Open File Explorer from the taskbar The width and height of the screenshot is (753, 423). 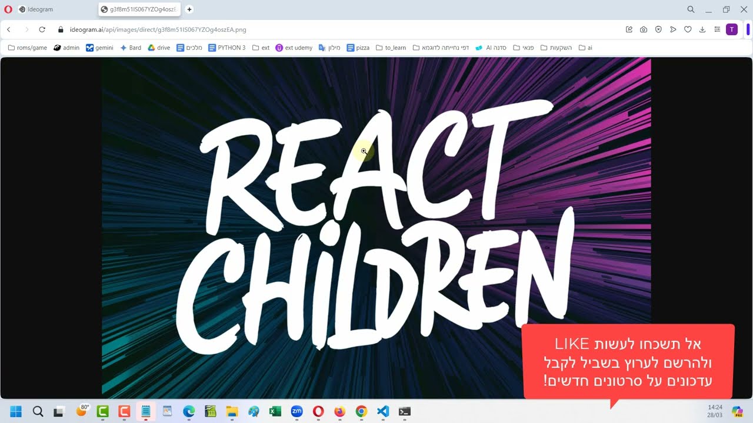pos(232,411)
